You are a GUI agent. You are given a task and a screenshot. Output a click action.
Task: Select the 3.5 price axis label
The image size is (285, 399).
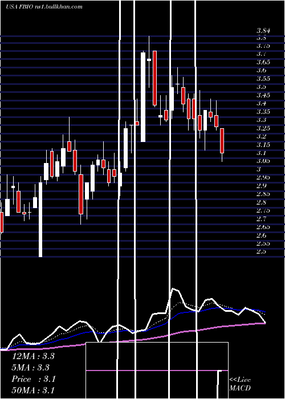click(261, 87)
